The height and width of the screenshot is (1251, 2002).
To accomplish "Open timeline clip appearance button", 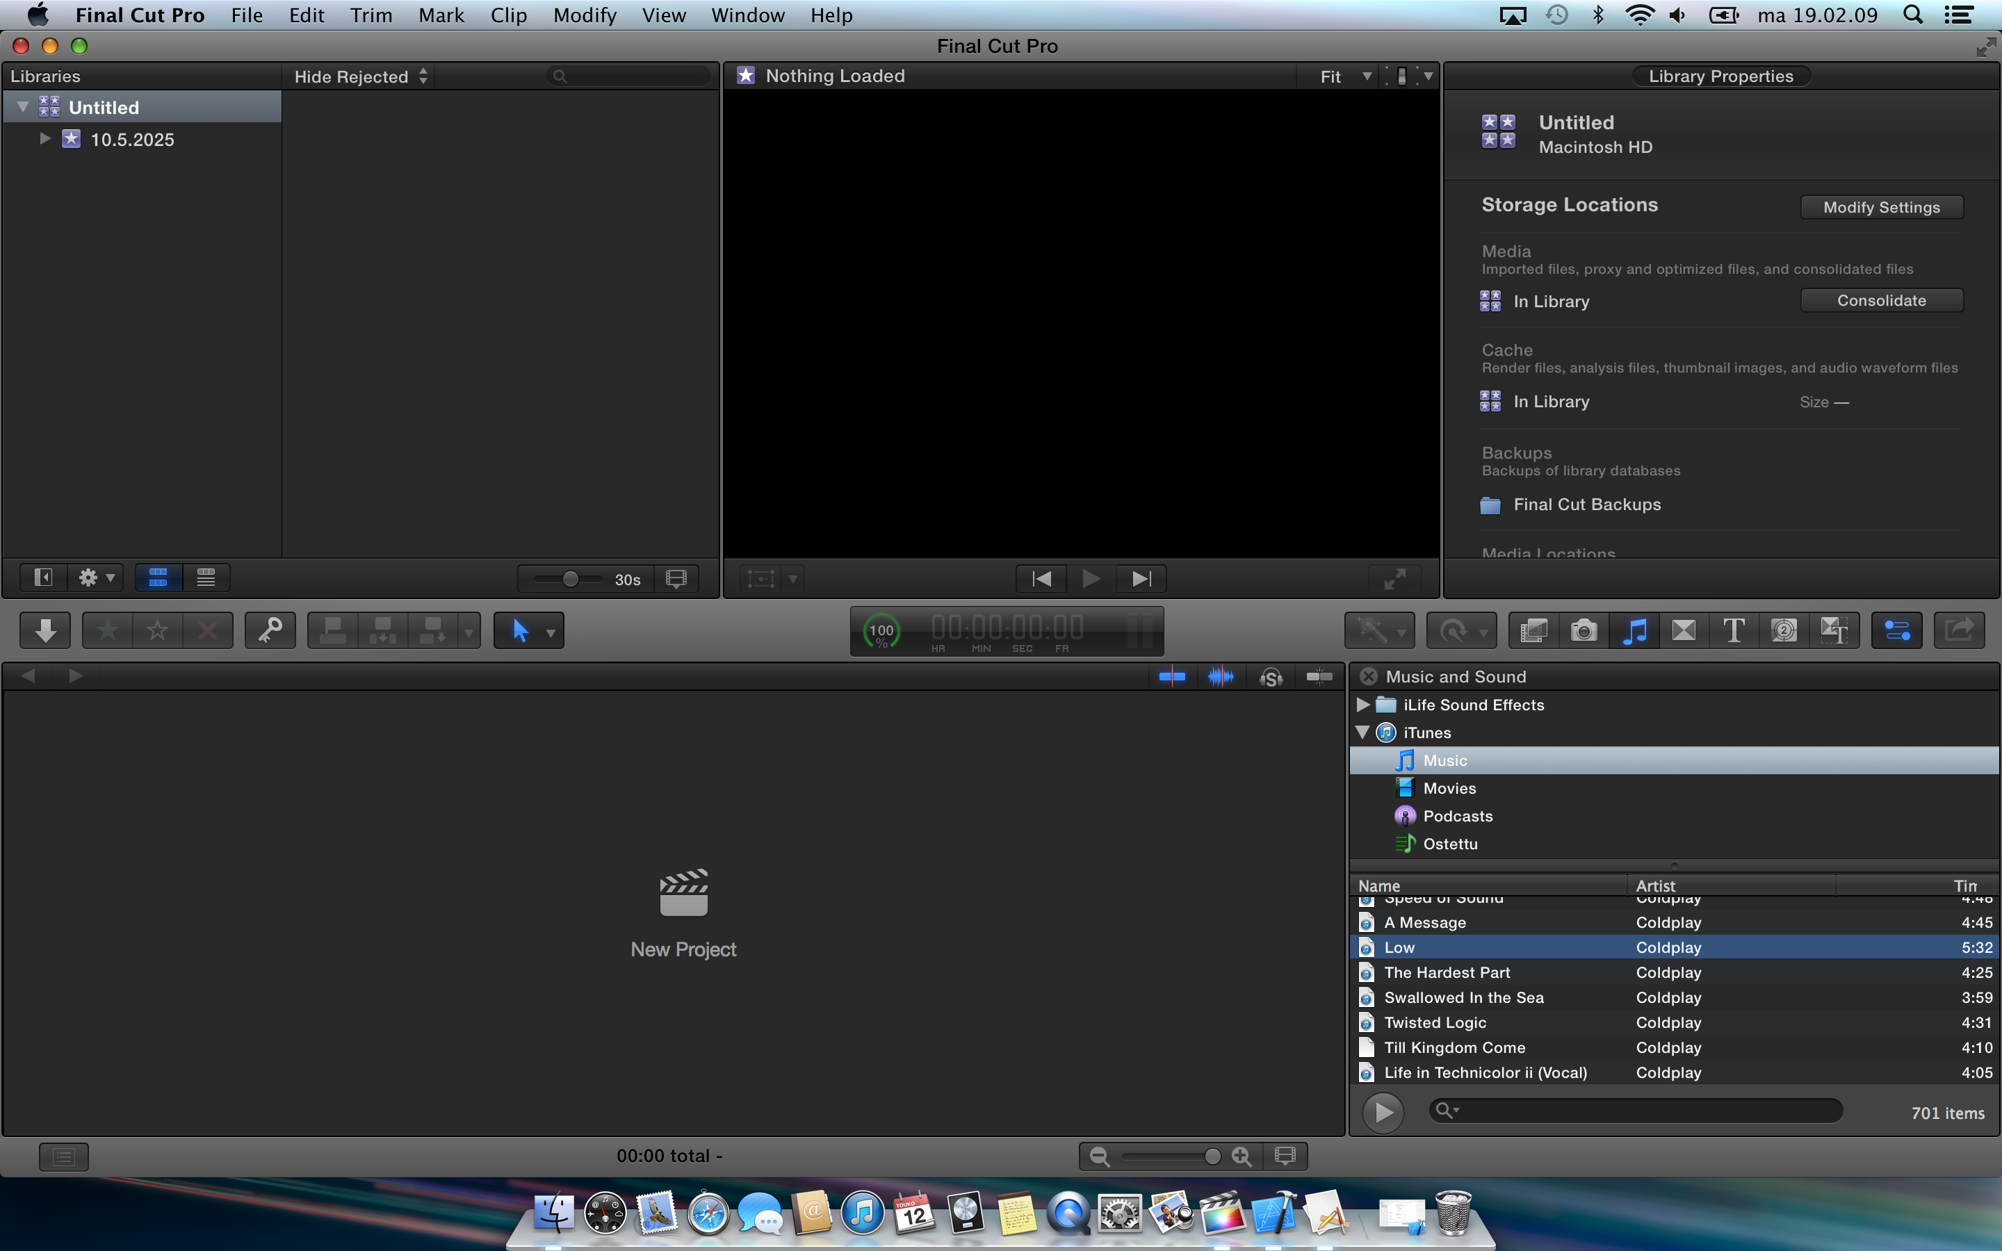I will [1285, 1156].
